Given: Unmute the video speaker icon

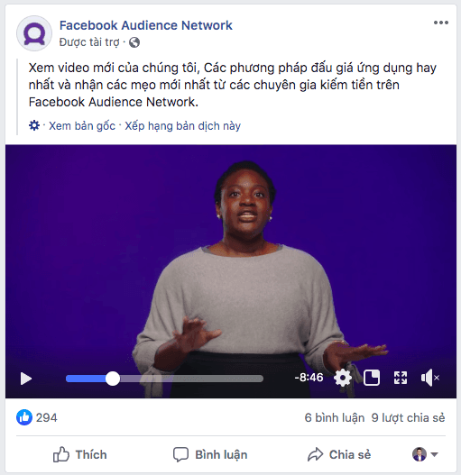Looking at the screenshot, I should (x=430, y=378).
